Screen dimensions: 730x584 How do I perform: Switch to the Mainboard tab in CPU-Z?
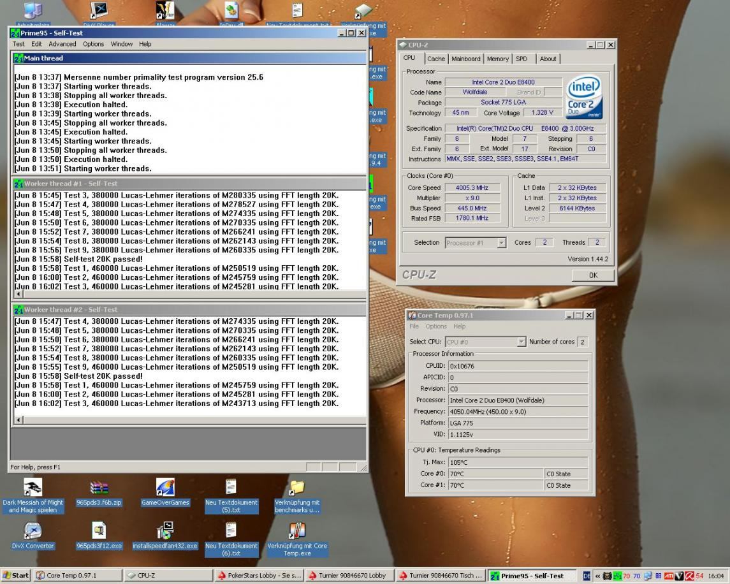pos(465,59)
